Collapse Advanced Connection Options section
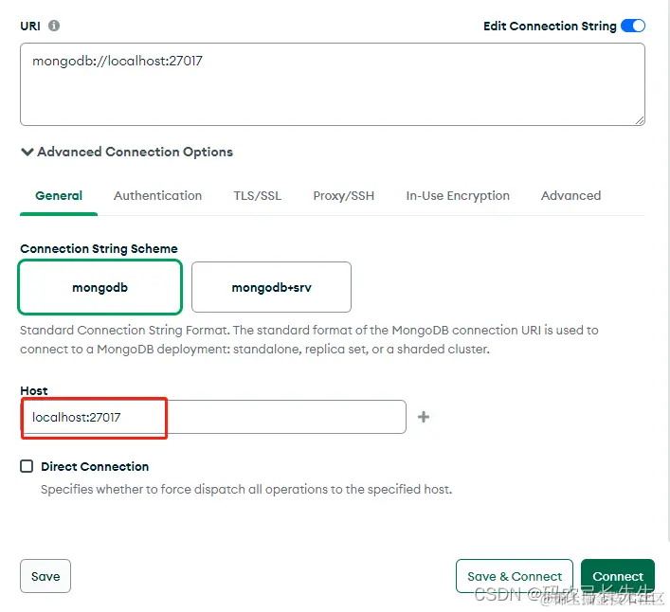The height and width of the screenshot is (612, 670). click(x=126, y=152)
